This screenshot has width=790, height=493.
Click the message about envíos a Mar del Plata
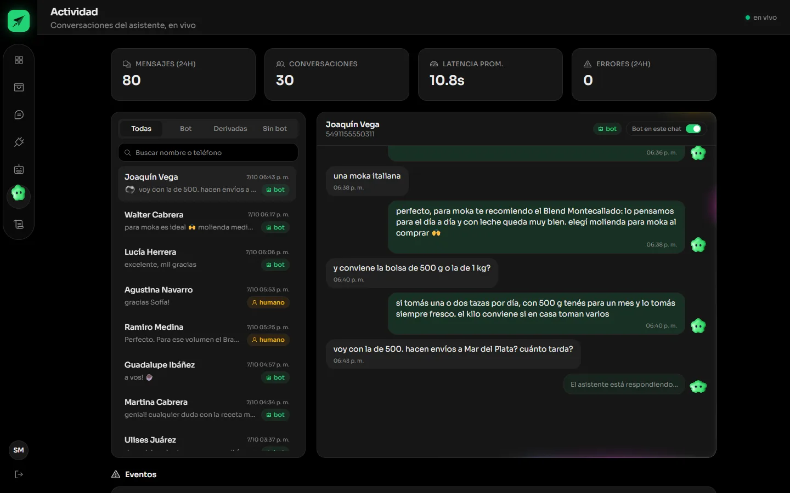click(453, 354)
